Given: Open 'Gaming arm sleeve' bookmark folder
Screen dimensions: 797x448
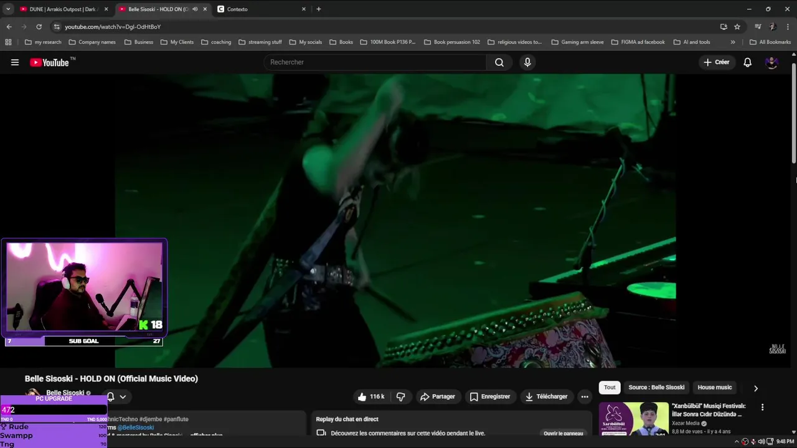Looking at the screenshot, I should click(x=577, y=42).
